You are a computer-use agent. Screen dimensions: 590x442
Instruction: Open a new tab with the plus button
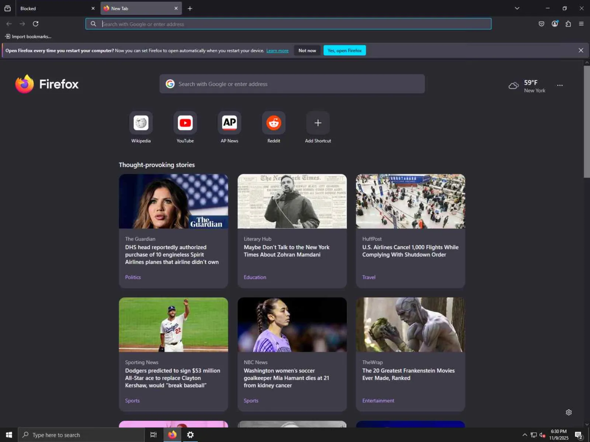[190, 8]
